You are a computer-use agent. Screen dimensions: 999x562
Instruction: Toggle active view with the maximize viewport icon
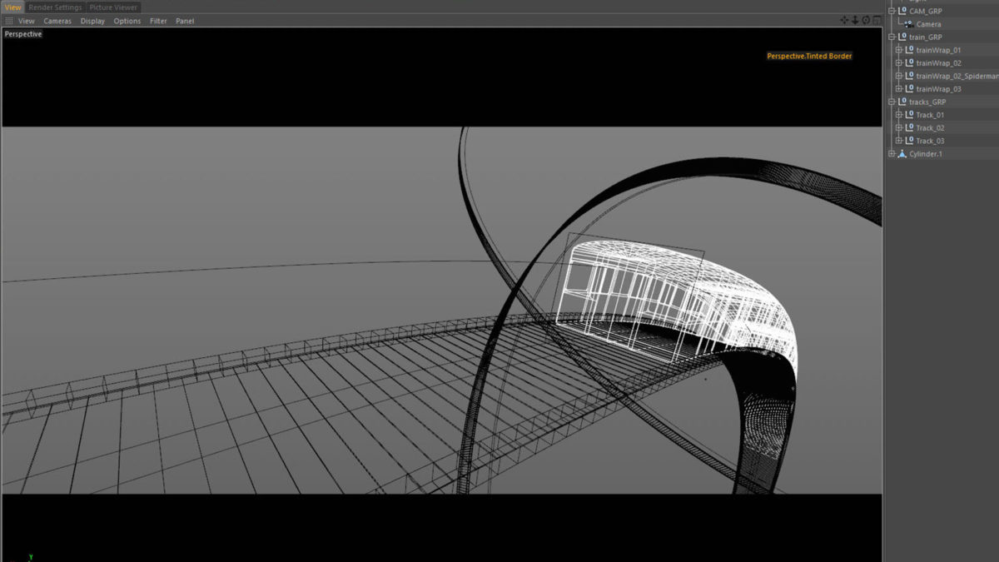(x=877, y=20)
